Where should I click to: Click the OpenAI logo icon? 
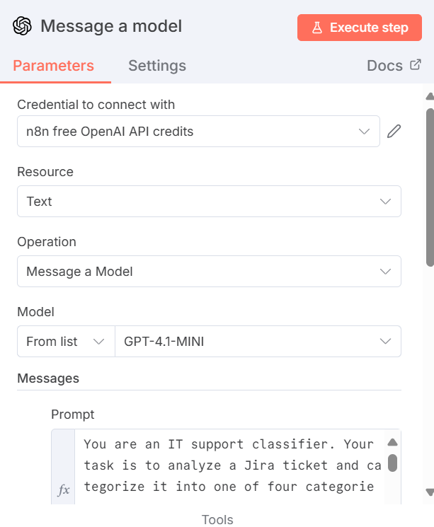coord(23,27)
